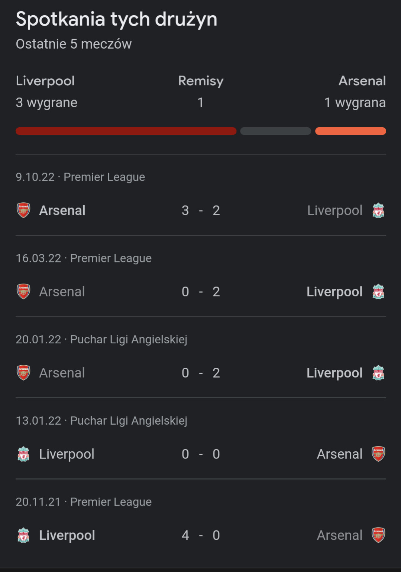Open the 3 - 2 score on 9.10.22
Viewport: 401px width, 572px height.
[201, 210]
